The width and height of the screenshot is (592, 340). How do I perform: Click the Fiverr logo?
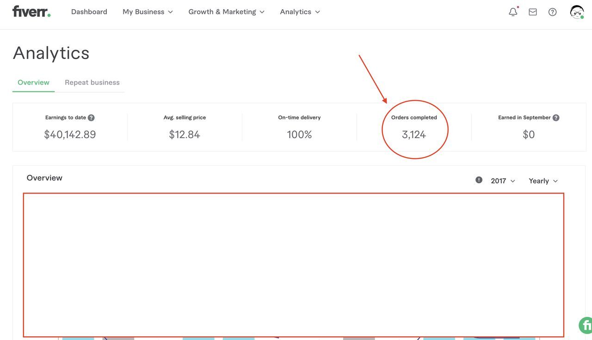pos(31,12)
